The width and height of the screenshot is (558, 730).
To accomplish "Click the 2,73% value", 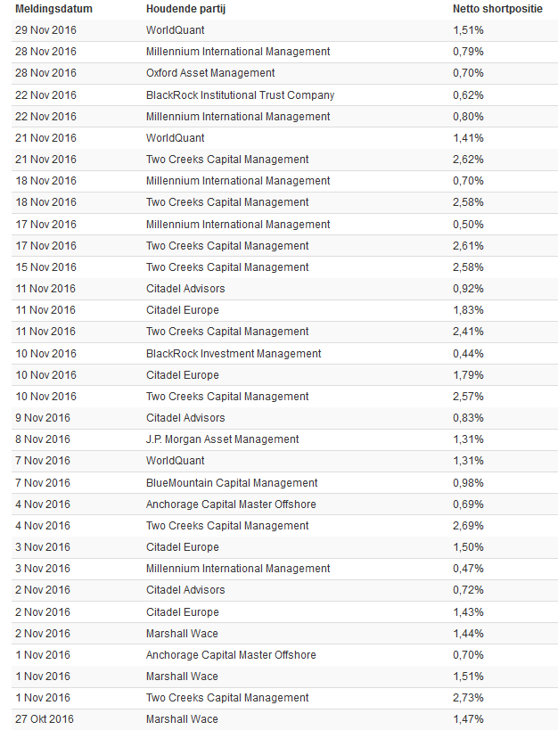I will pyautogui.click(x=468, y=698).
